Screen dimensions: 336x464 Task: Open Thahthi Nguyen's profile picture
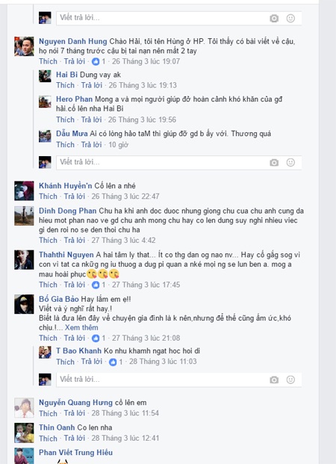[24, 260]
